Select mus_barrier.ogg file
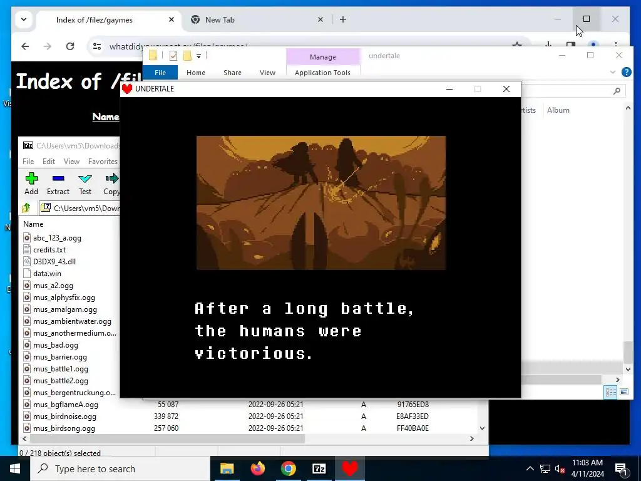The image size is (641, 481). pyautogui.click(x=59, y=356)
